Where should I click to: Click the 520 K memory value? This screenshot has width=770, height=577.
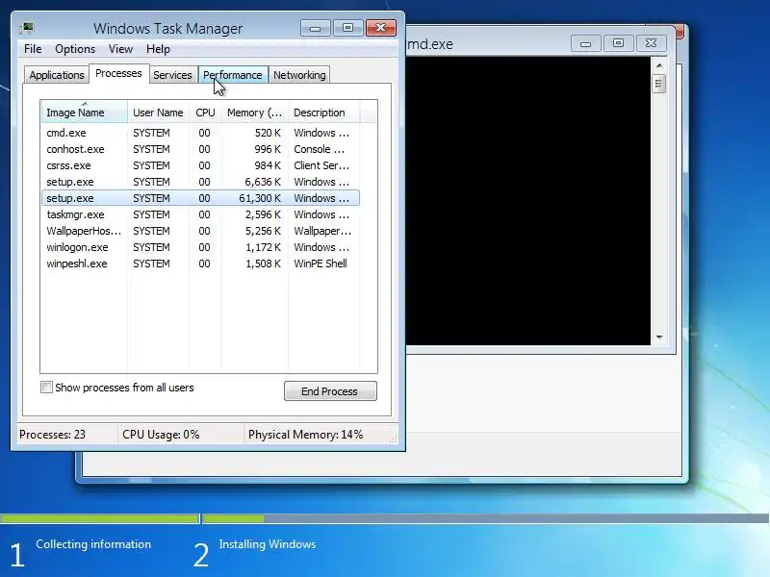pyautogui.click(x=268, y=133)
